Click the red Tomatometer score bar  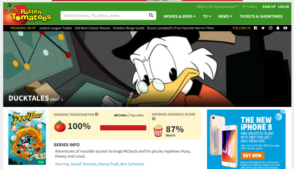[x=123, y=128]
